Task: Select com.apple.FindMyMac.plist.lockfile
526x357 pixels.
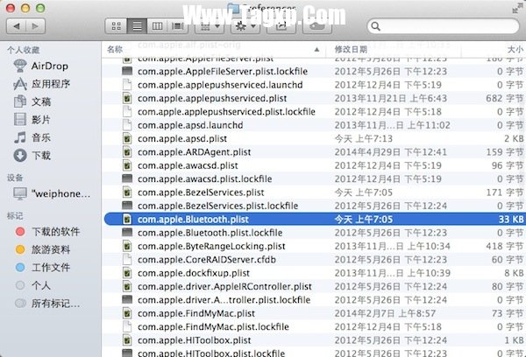Action: tap(213, 326)
